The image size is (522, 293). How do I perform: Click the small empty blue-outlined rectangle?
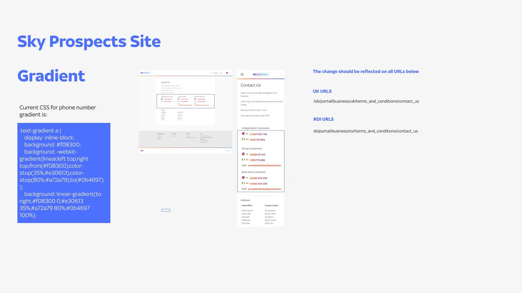pyautogui.click(x=166, y=210)
